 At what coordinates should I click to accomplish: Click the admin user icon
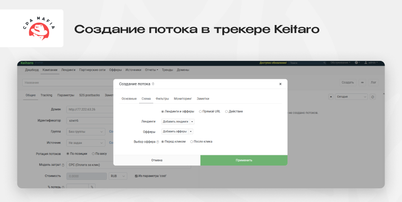(366, 63)
